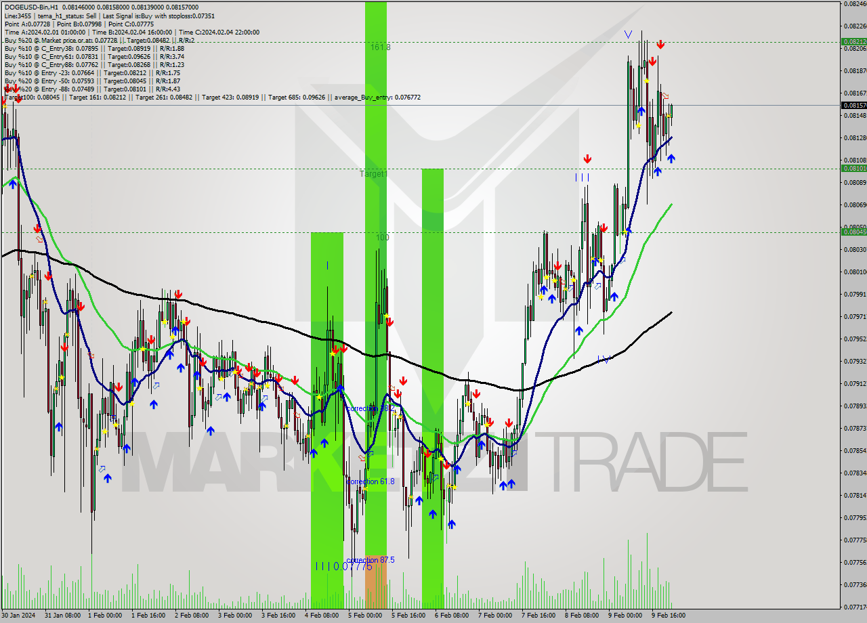Click the green 0.08212 price level tag
The width and height of the screenshot is (867, 623).
tap(853, 41)
